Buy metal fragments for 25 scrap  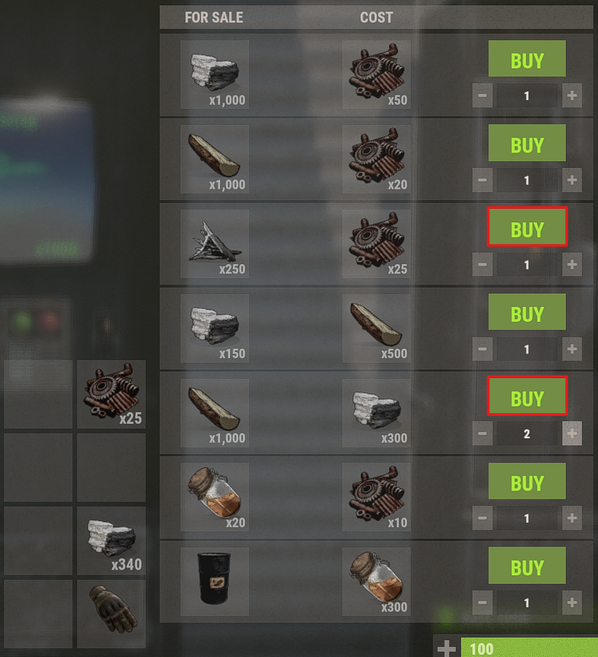527,226
